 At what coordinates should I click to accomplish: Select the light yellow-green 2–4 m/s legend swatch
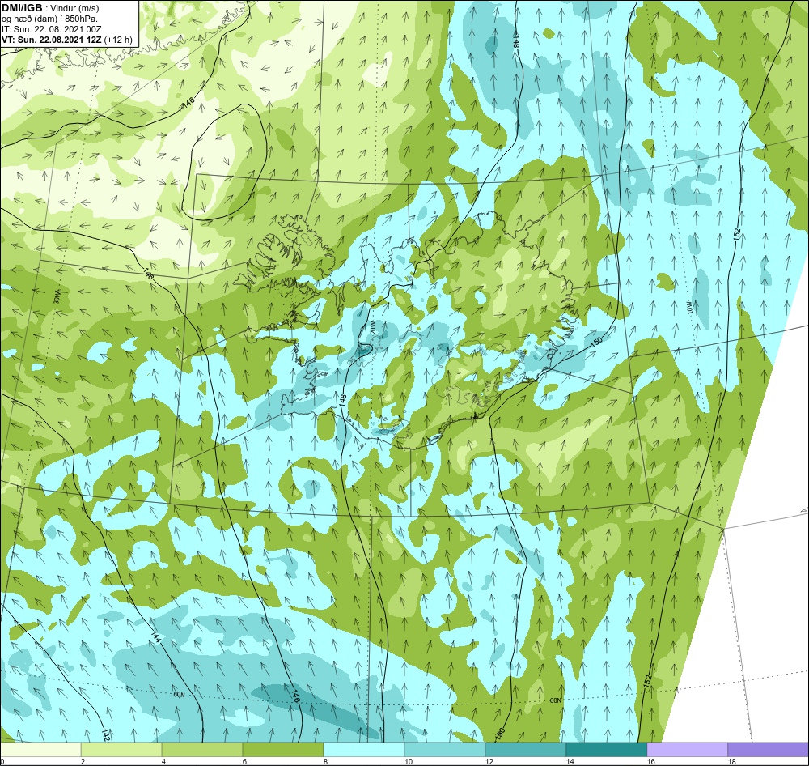coord(121,750)
